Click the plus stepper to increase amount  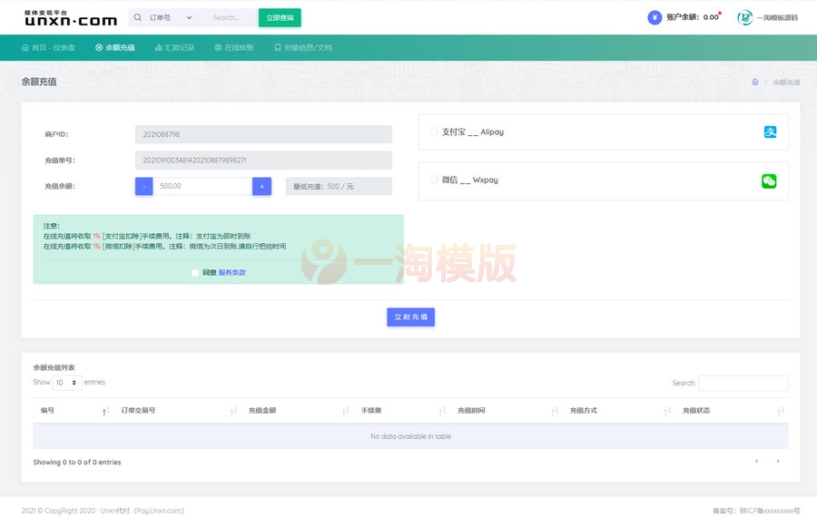262,185
